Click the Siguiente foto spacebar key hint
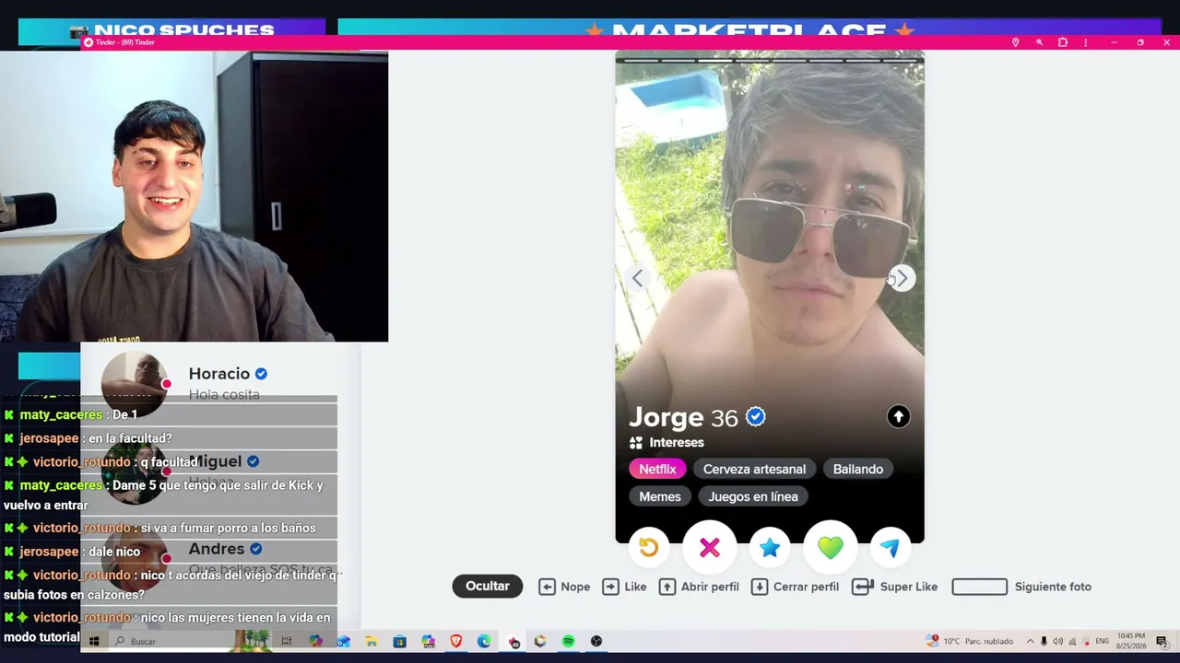 click(x=979, y=587)
